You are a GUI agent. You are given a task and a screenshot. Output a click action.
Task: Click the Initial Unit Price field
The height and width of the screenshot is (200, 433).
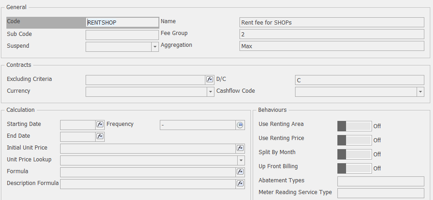coord(148,149)
